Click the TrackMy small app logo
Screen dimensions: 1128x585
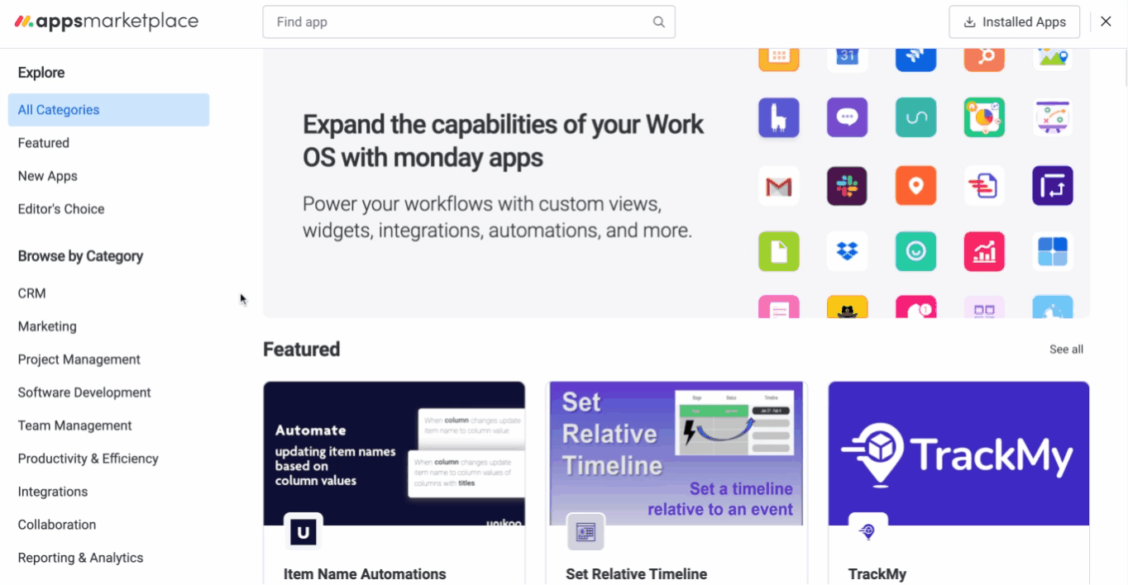coord(868,532)
